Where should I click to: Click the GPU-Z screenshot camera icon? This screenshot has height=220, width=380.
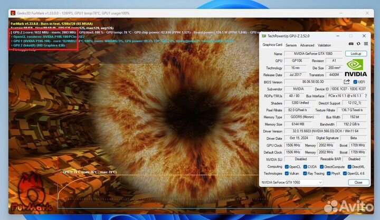351,44
